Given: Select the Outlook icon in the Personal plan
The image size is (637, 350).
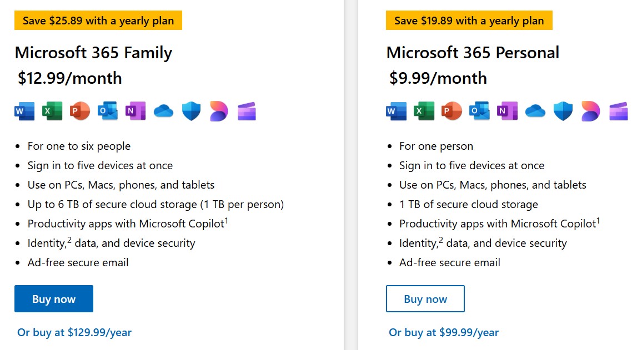Looking at the screenshot, I should 479,111.
